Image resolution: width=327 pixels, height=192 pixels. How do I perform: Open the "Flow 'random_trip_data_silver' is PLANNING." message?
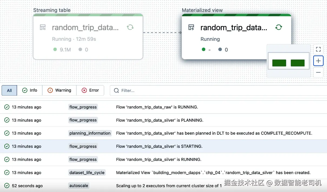(x=160, y=120)
